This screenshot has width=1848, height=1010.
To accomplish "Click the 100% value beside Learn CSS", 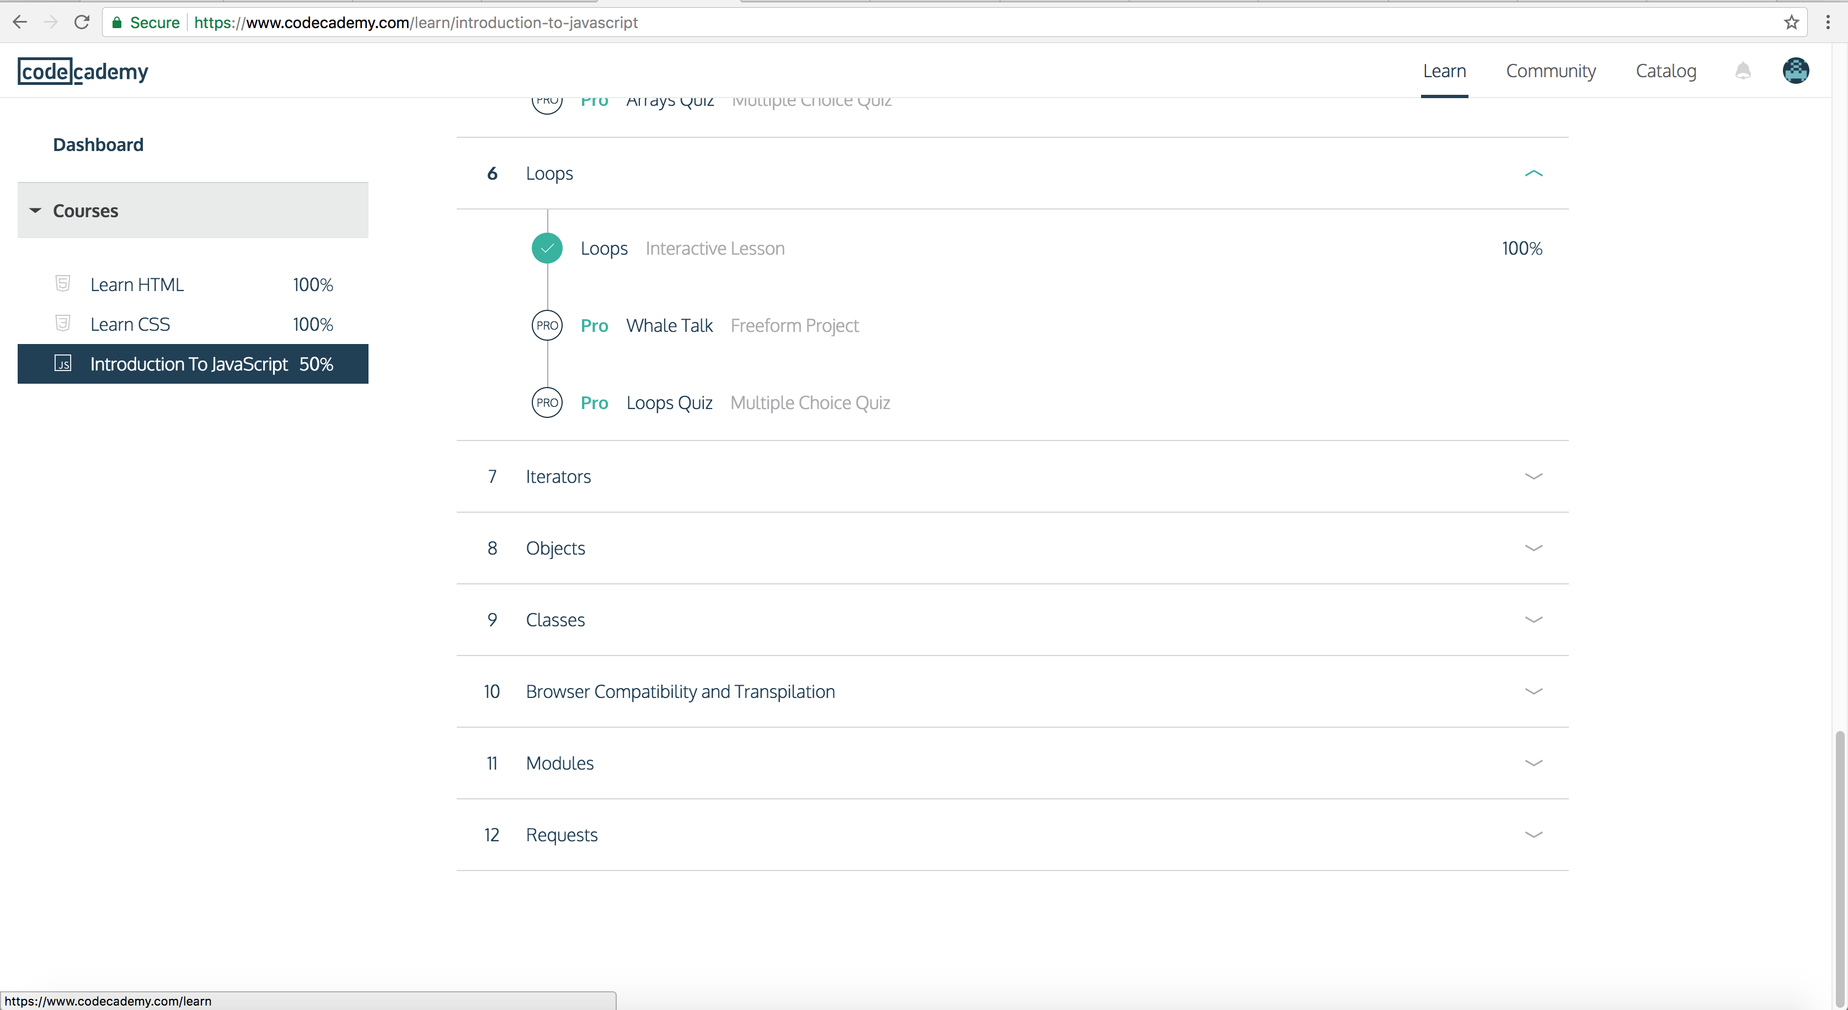I will 313,324.
